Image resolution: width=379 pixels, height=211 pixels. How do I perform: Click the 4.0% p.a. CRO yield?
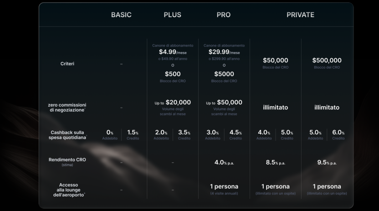[224, 162]
